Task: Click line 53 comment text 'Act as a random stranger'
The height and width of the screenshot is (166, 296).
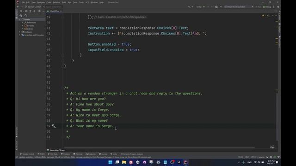Action: (94, 93)
